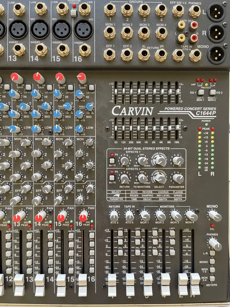Mute channel 16 with its MUTE button
The image size is (230, 307).
click(x=92, y=235)
